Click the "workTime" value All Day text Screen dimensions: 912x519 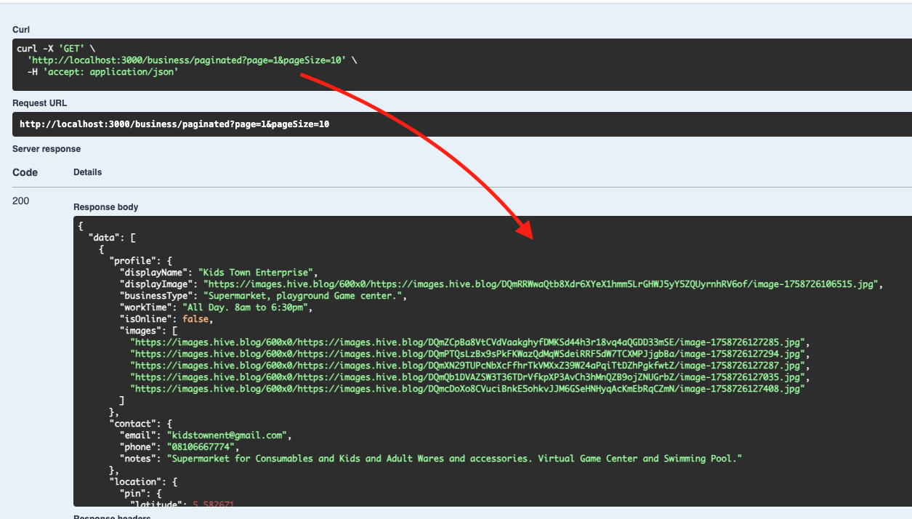247,307
